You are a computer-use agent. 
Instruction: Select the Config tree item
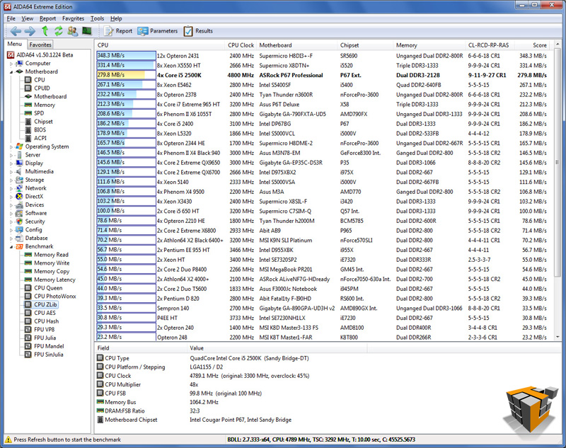33,229
